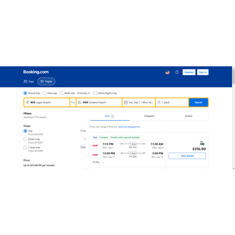
Task: Open the Sun, Sep 7 date picker
Action: 138,102
